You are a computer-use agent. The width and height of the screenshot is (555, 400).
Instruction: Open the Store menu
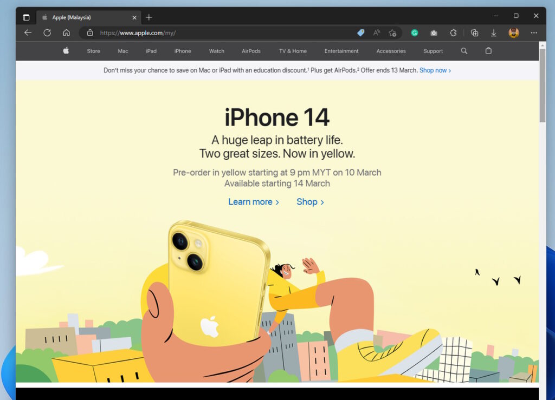coord(93,51)
